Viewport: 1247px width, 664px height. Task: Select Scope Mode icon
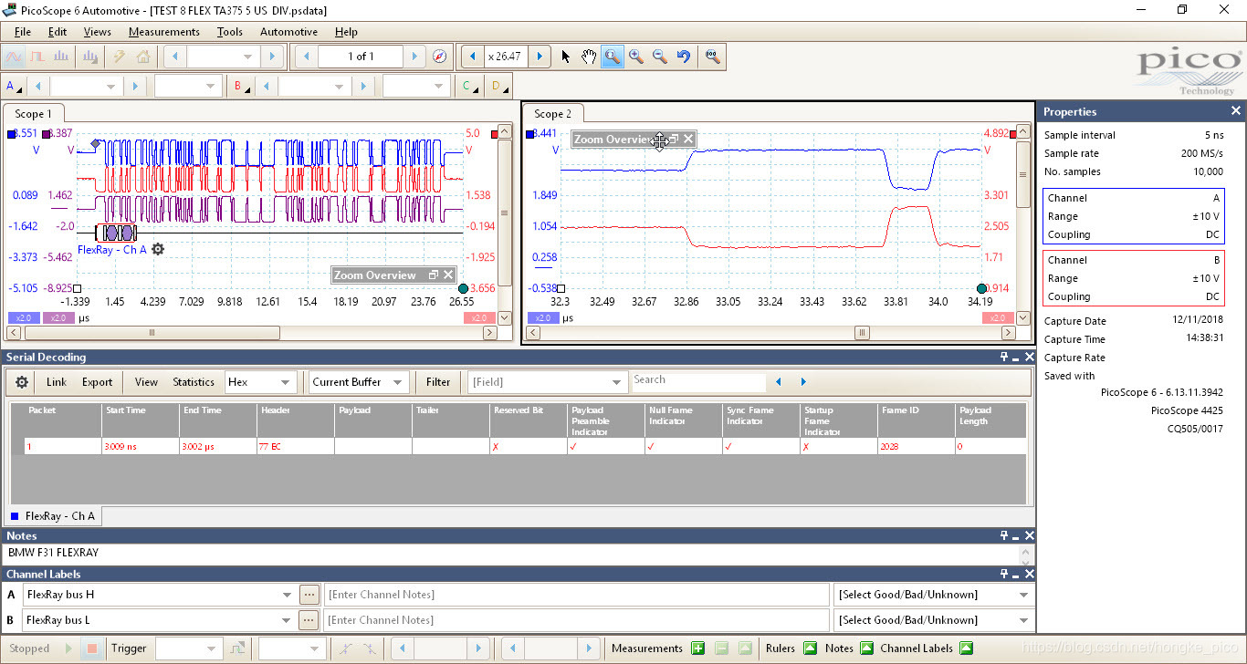point(14,57)
